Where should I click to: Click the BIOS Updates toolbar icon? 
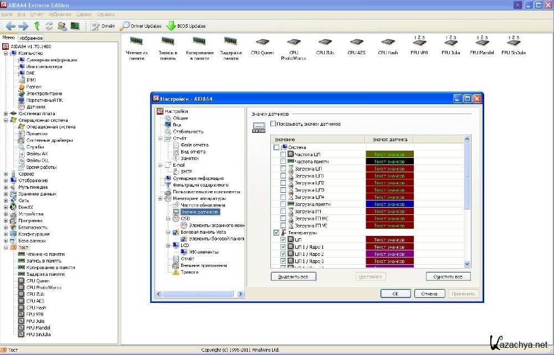[171, 26]
